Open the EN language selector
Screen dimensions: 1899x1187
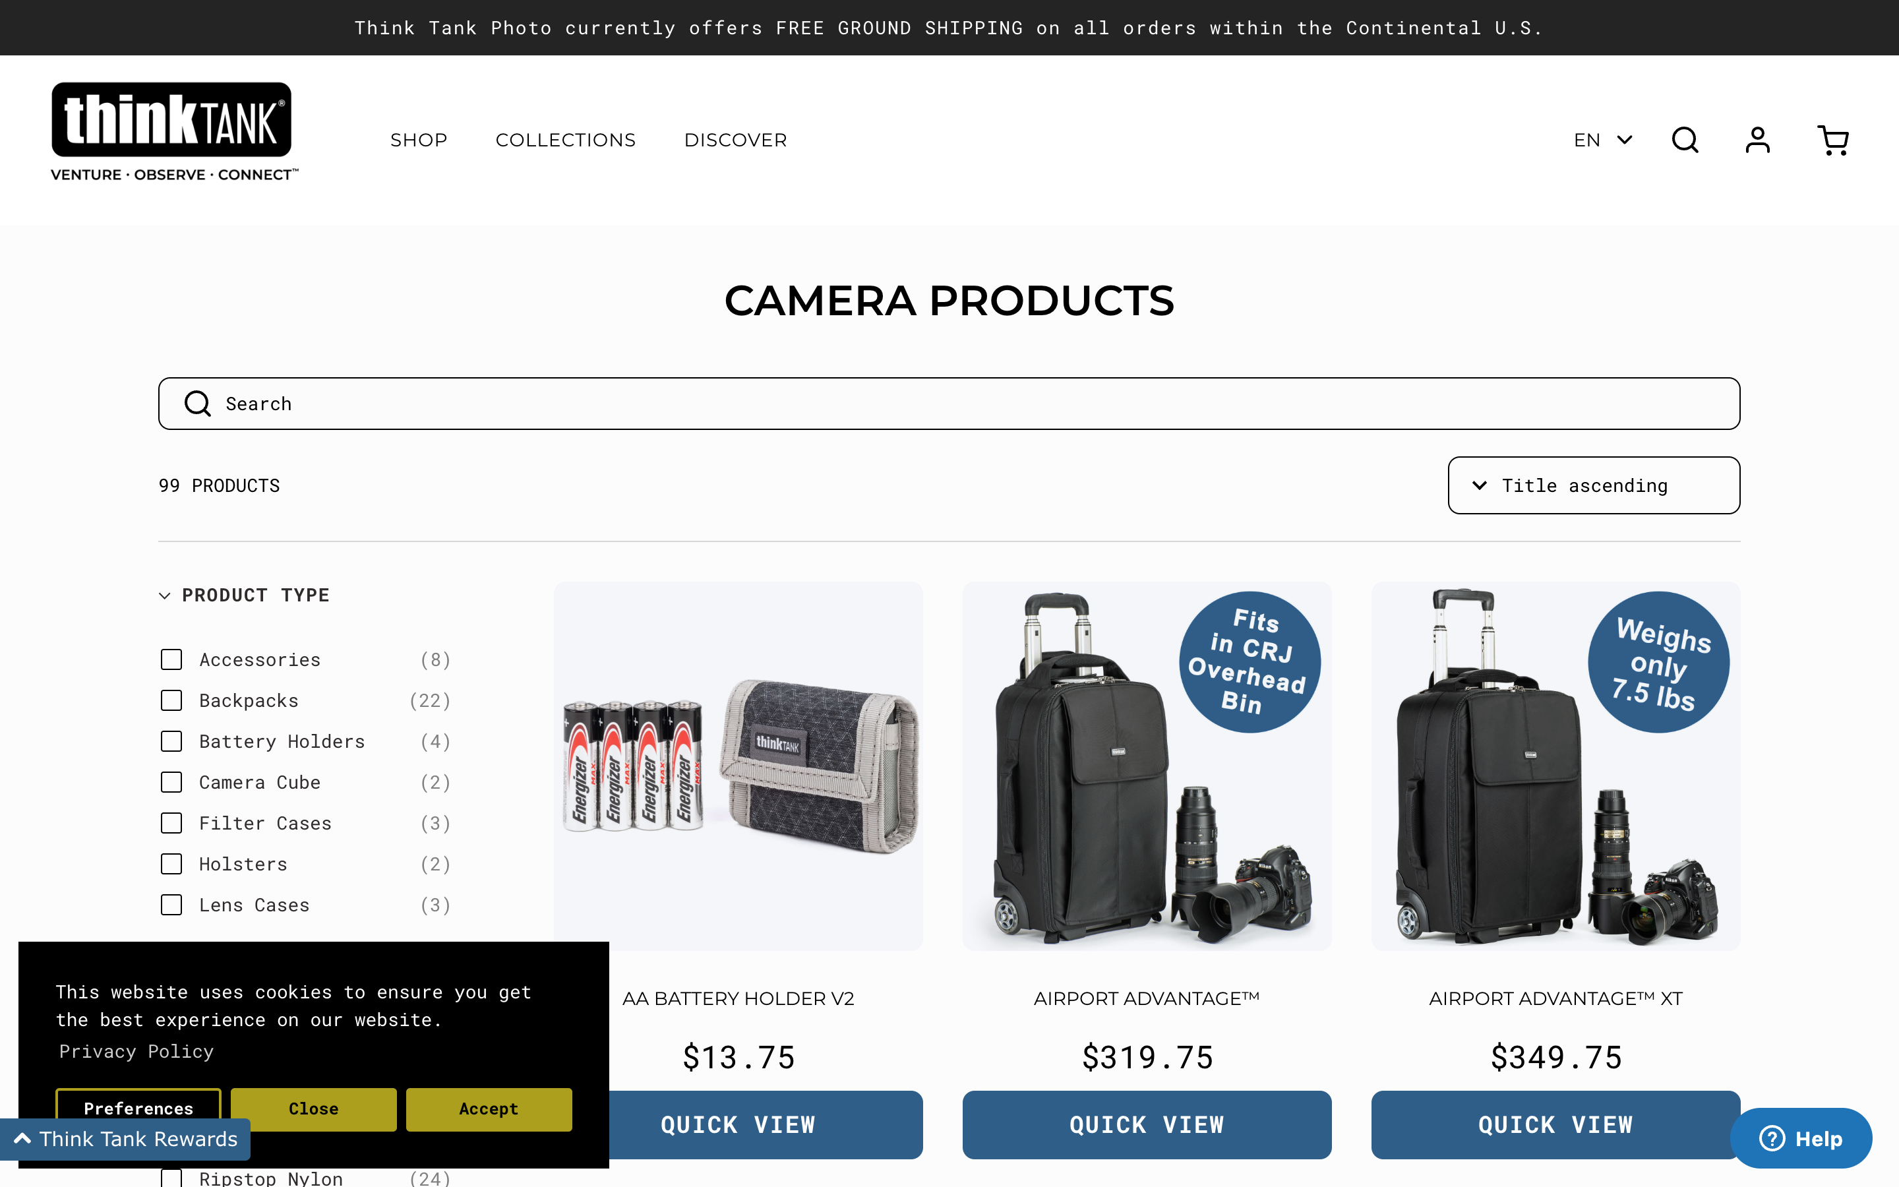coord(1602,140)
